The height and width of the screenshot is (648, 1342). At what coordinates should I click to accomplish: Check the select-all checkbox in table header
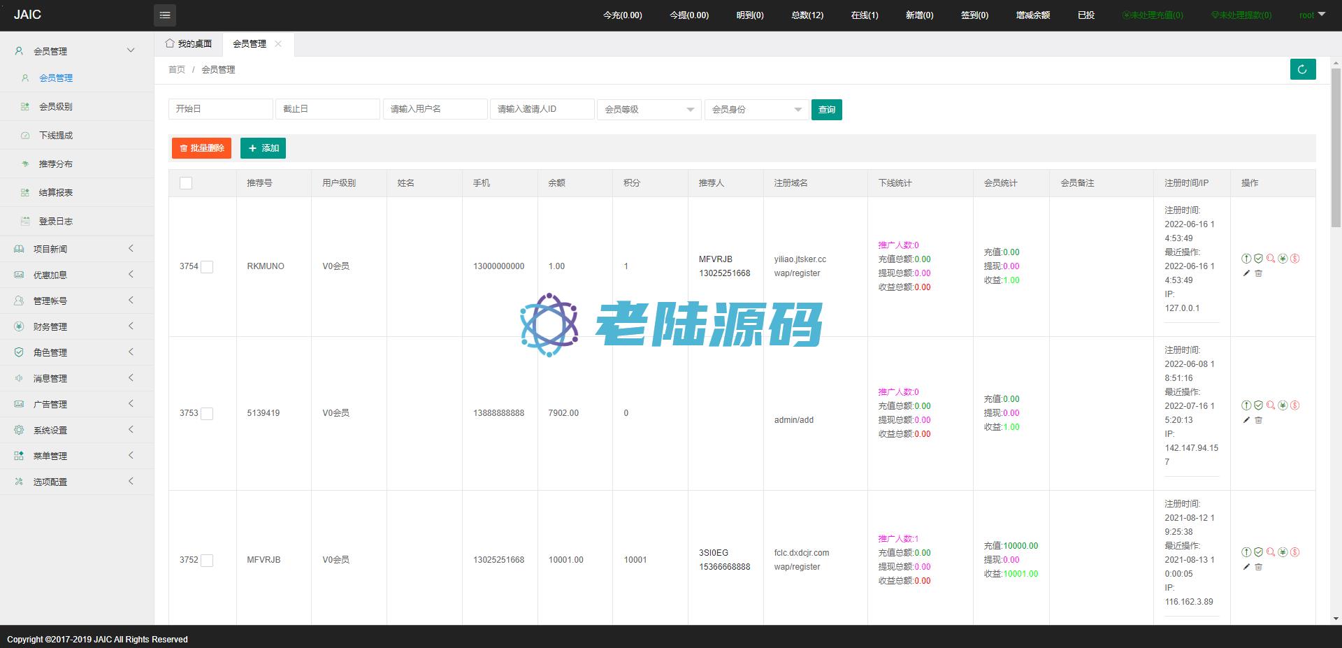(186, 183)
